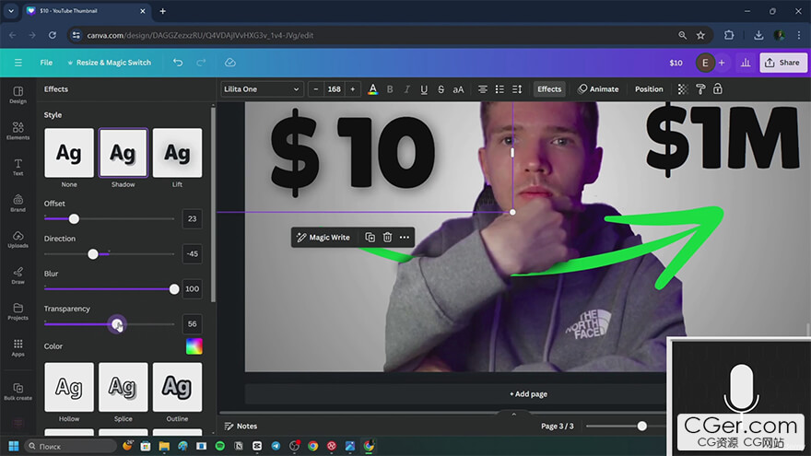The image size is (811, 456).
Task: Add a new page
Action: (528, 394)
